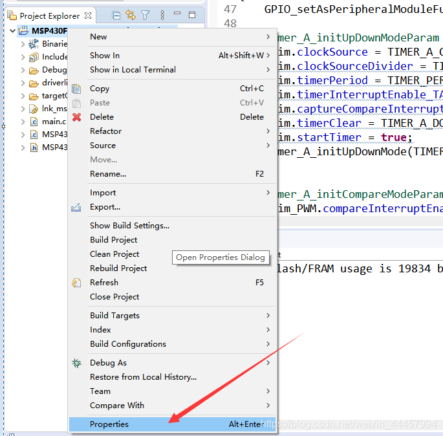The height and width of the screenshot is (436, 443).
Task: Click the Debug folder icon
Action: tap(34, 71)
